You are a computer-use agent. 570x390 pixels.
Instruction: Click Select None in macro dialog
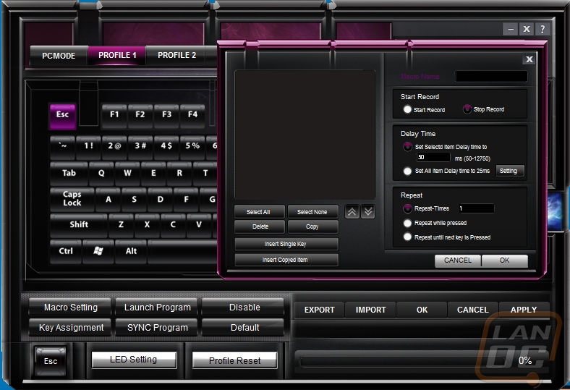(x=312, y=212)
